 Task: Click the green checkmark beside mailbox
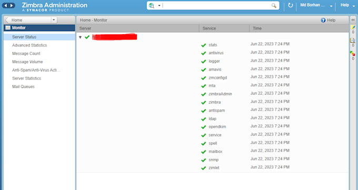click(203, 152)
